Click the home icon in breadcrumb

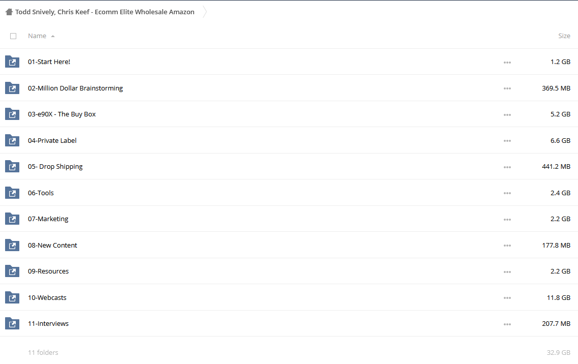point(9,12)
